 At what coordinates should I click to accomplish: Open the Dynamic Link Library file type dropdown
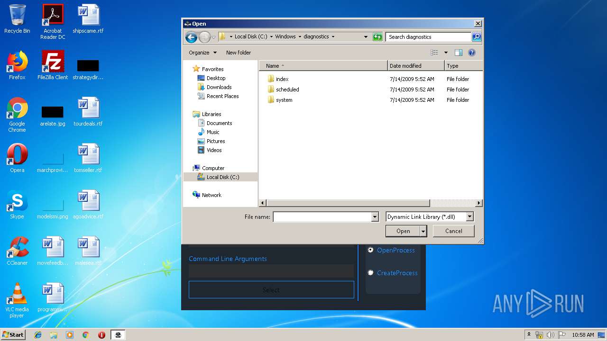tap(430, 217)
